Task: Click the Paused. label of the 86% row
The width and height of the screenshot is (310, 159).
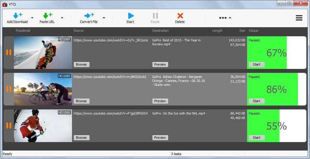Action: pyautogui.click(x=254, y=77)
